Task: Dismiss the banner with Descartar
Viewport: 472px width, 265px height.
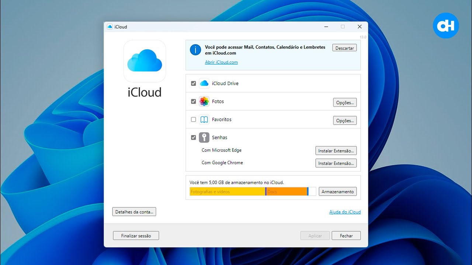Action: click(344, 48)
